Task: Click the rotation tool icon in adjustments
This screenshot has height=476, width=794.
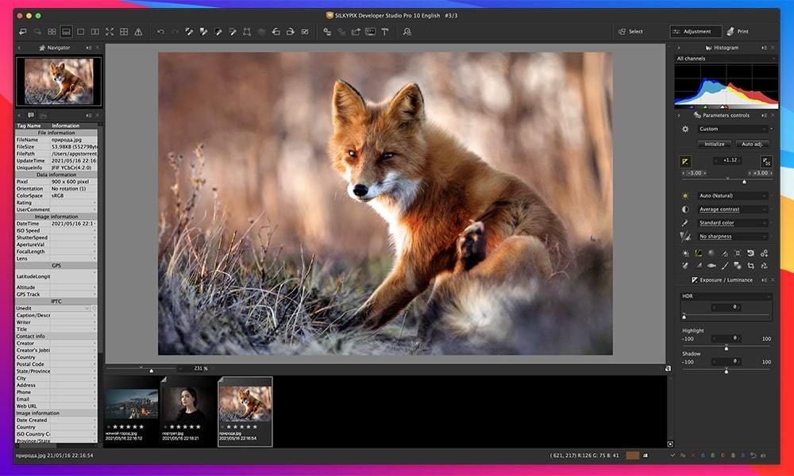Action: pyautogui.click(x=751, y=253)
